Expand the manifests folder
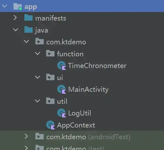 [15, 18]
